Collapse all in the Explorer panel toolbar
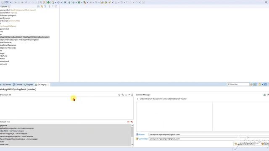 click(x=38, y=7)
